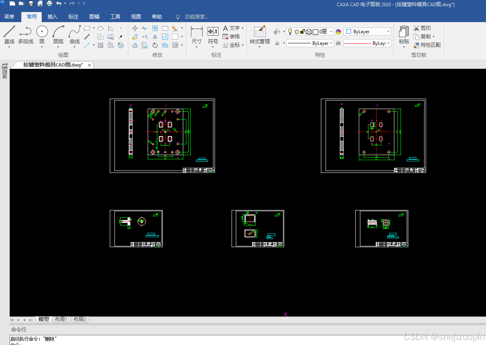Screen dimensions: 486x345
Task: Expand the 圆 dropdown arrow
Action: 42,47
